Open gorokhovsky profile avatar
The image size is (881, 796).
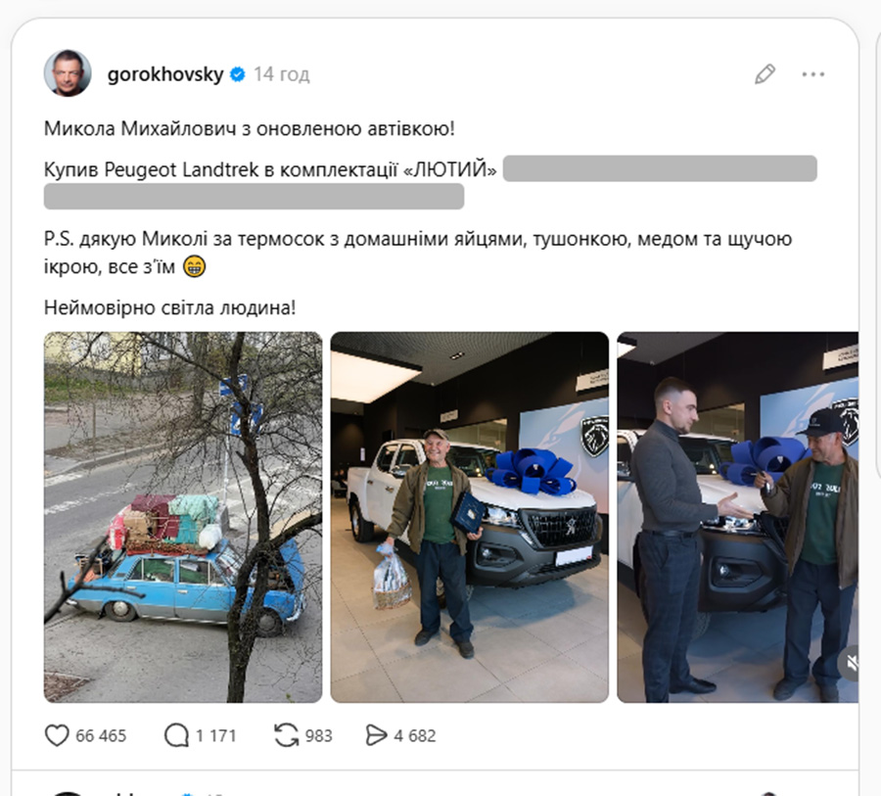point(68,73)
